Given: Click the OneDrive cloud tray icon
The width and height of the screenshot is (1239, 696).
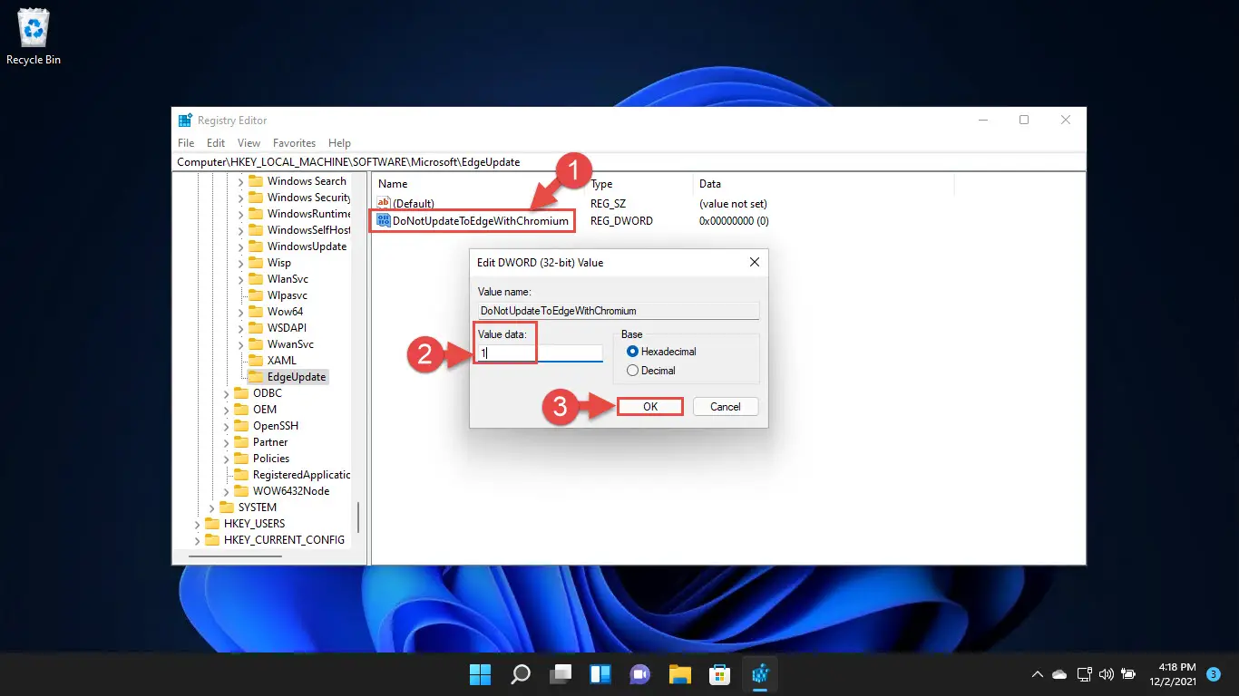Looking at the screenshot, I should click(x=1059, y=674).
